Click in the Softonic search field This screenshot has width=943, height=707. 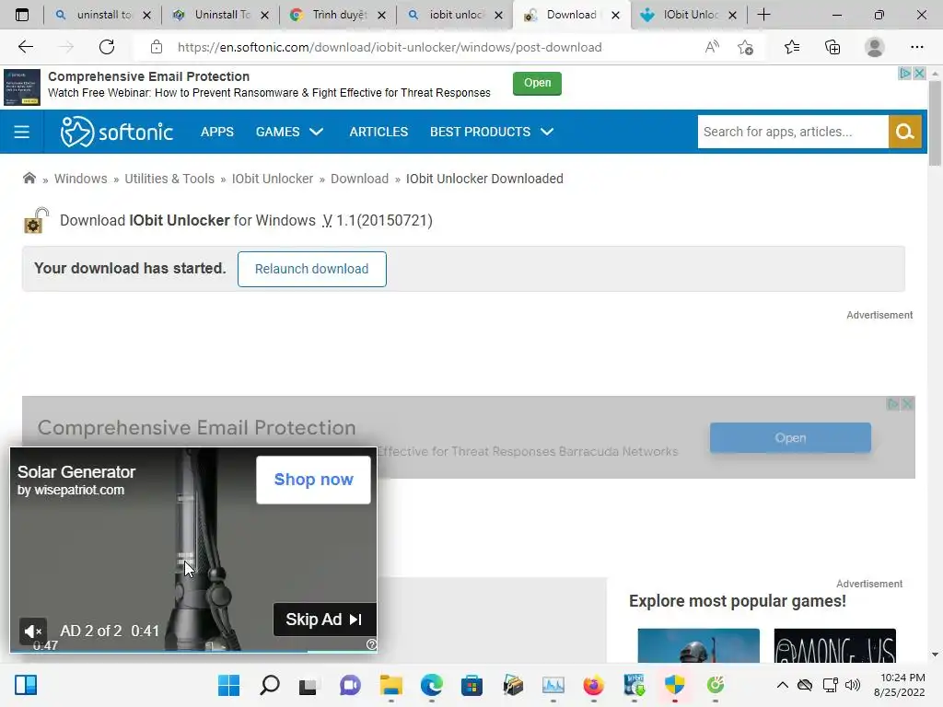pyautogui.click(x=793, y=132)
